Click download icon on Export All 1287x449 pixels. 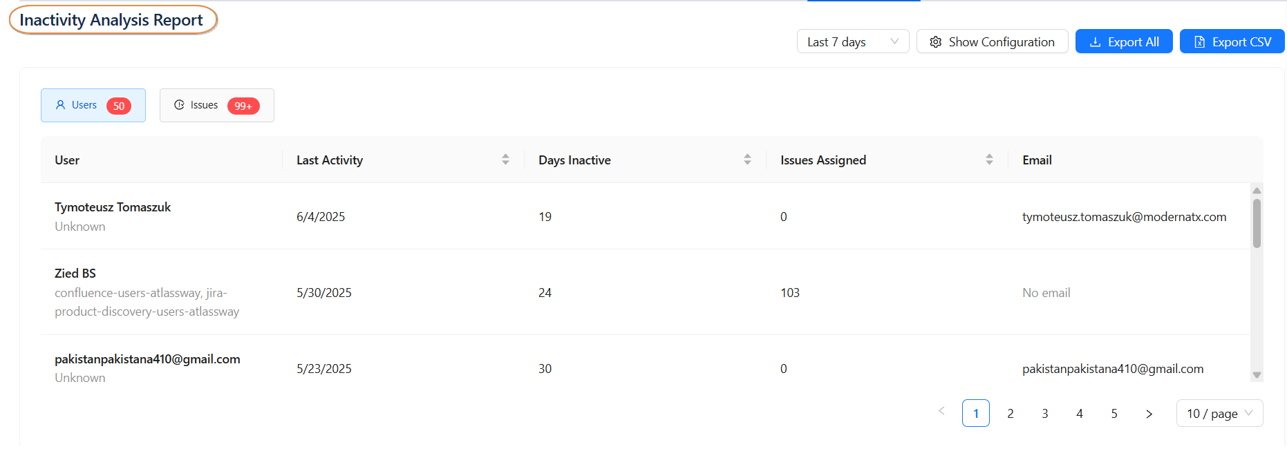click(1095, 42)
